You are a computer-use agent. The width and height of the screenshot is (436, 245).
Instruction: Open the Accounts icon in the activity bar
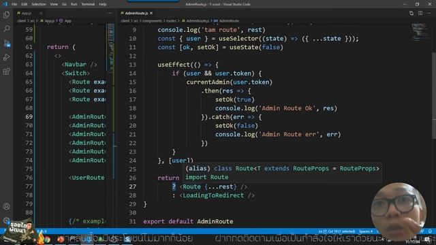click(x=6, y=206)
